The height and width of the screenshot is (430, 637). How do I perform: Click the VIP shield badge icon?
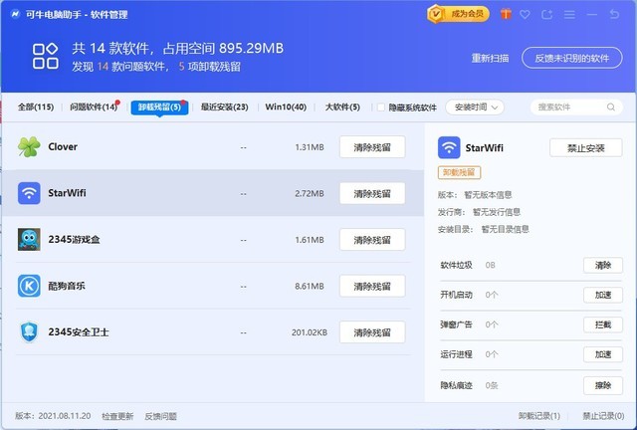point(436,14)
